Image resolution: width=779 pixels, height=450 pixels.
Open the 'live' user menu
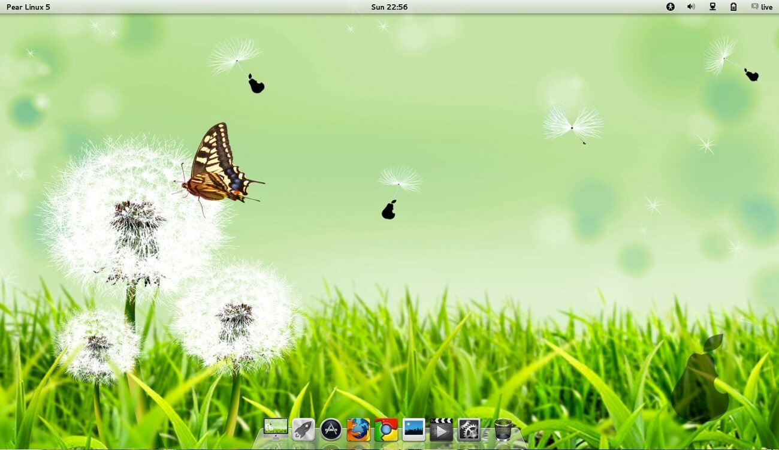pos(766,7)
